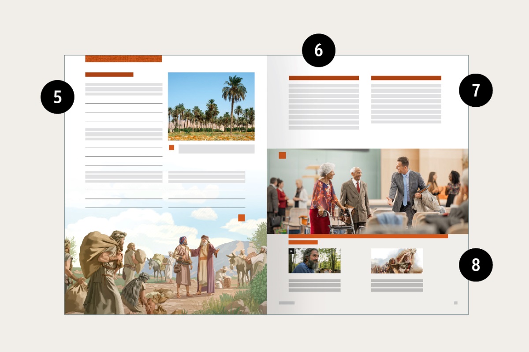
Task: Click the play icon on the bearded man thumbnail
Action: coord(291,251)
